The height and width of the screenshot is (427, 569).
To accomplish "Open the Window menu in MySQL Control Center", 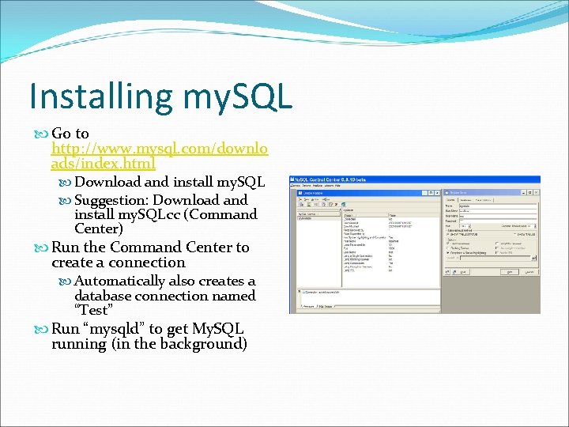I will click(x=329, y=186).
